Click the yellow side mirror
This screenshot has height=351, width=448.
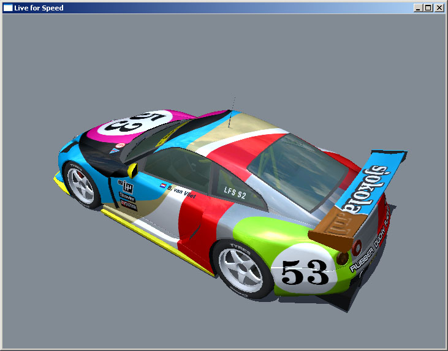[132, 170]
